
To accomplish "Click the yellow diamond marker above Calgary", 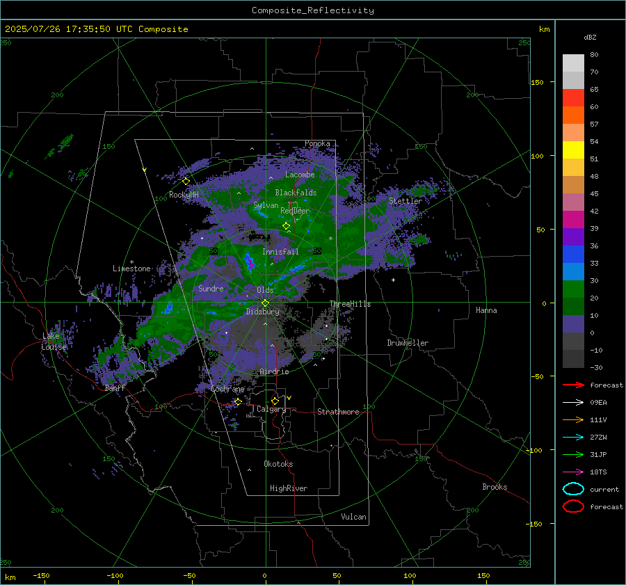I will point(275,401).
